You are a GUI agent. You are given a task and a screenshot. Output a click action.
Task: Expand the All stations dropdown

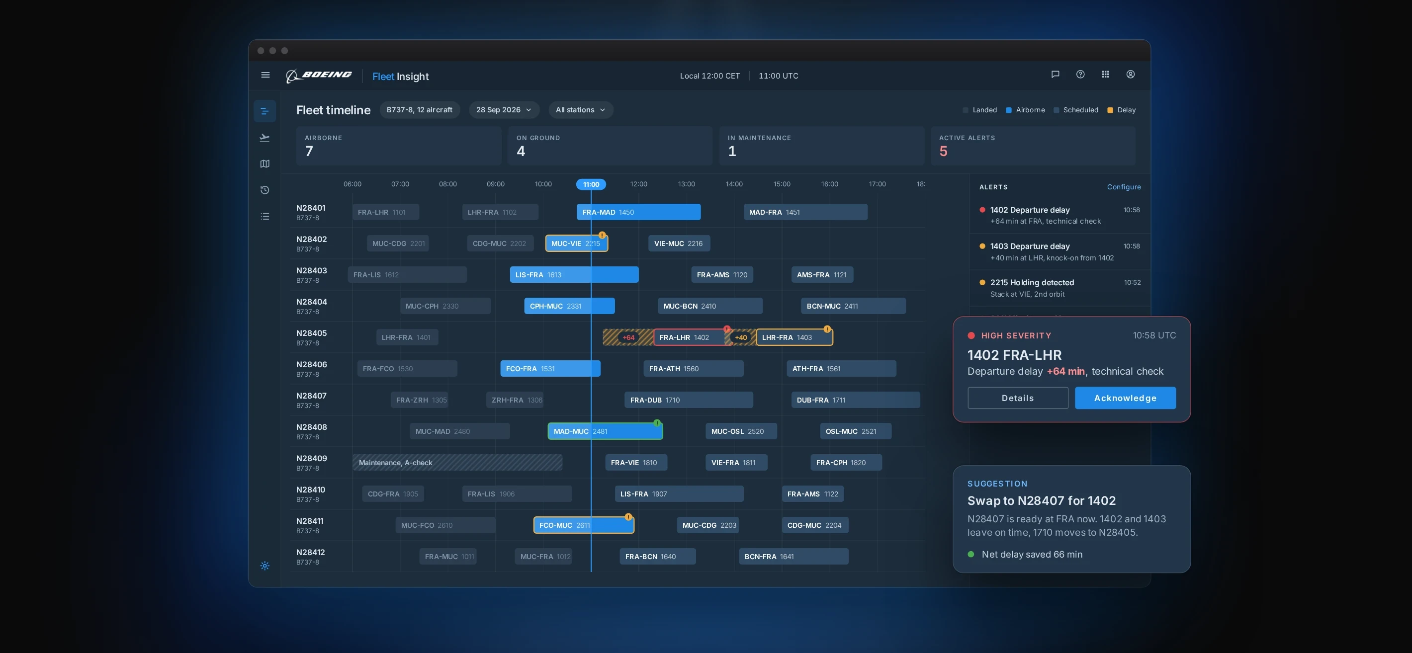tap(581, 110)
